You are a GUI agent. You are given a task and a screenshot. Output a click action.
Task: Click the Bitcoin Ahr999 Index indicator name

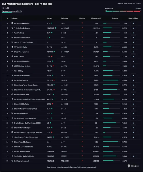point(22,23)
